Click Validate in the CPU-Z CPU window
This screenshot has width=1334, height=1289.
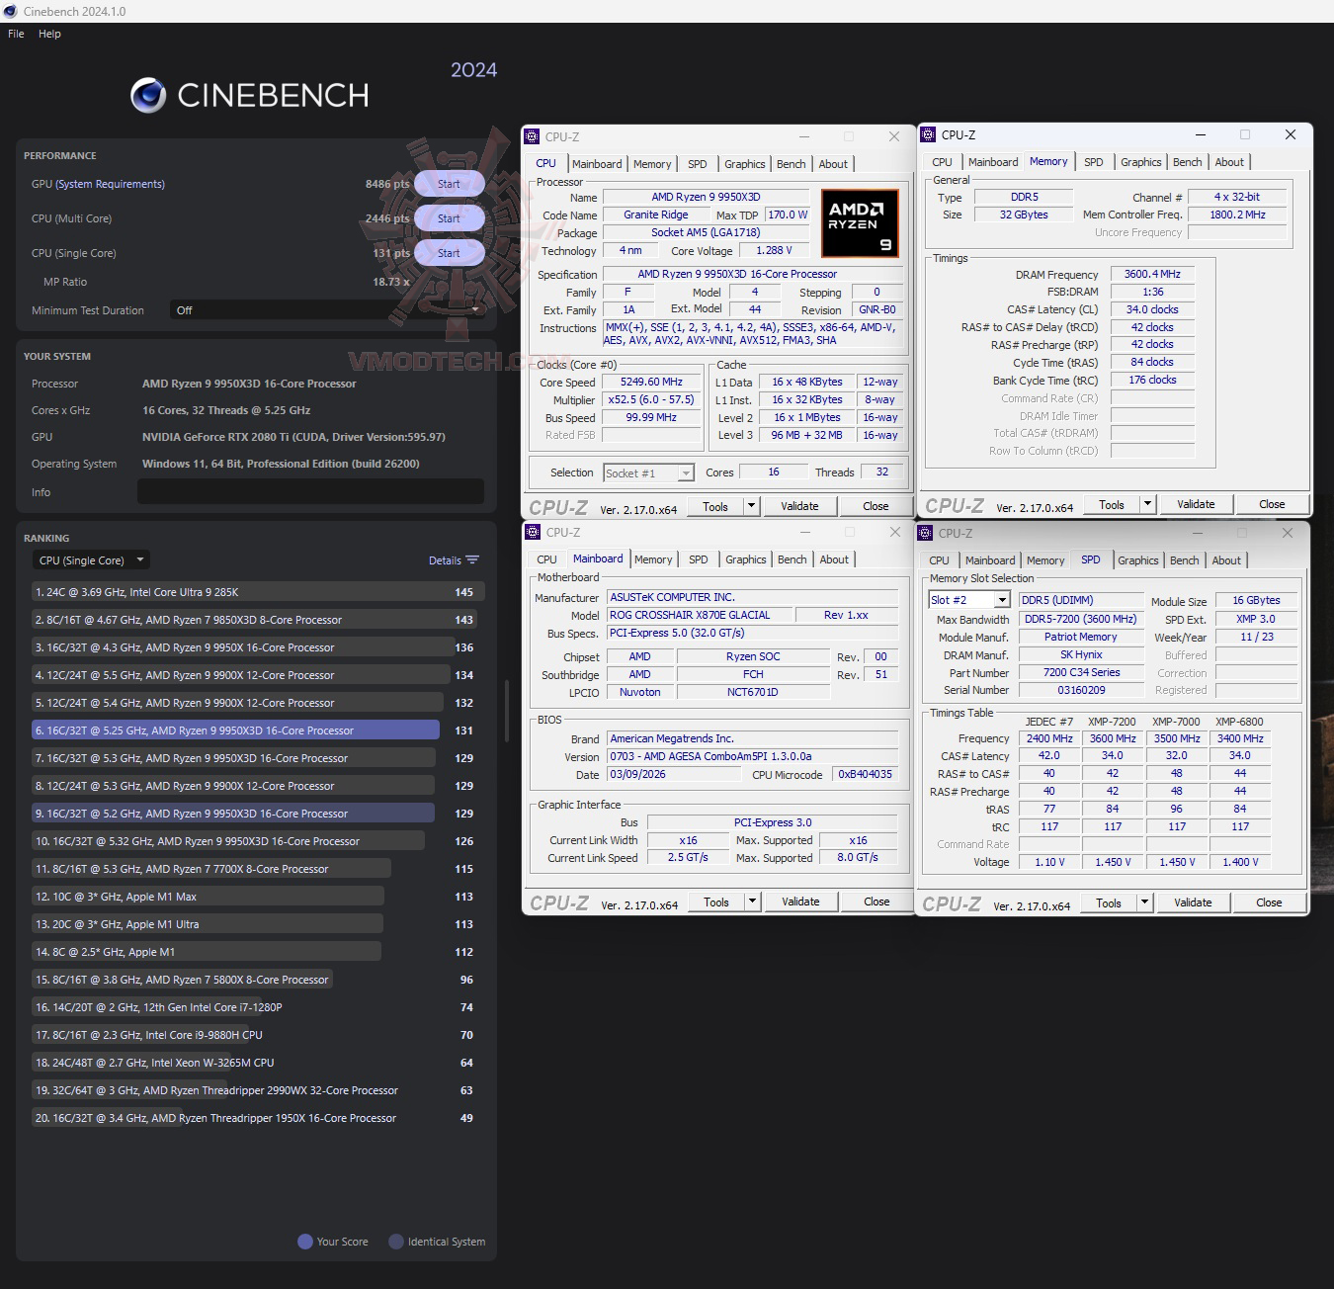pos(799,506)
